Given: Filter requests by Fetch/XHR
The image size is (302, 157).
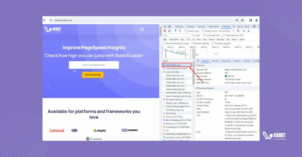Looking at the screenshot, I should pos(174,40).
